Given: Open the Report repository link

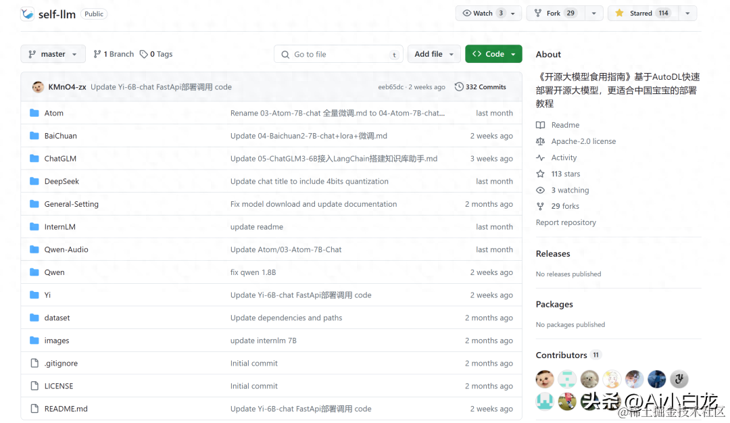Looking at the screenshot, I should pos(566,222).
